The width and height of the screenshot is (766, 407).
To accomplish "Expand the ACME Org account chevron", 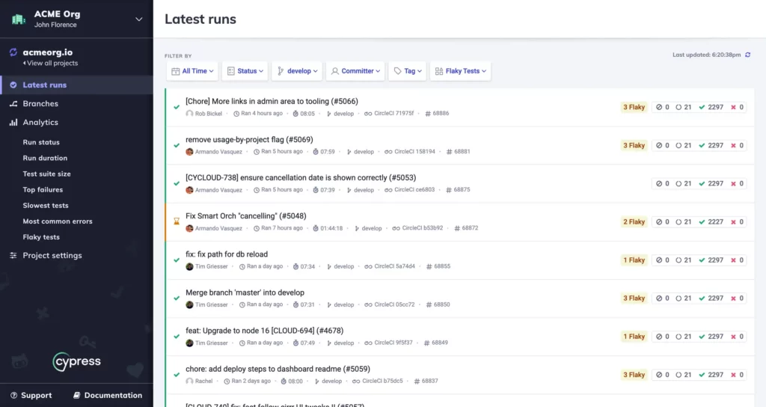I will 138,19.
